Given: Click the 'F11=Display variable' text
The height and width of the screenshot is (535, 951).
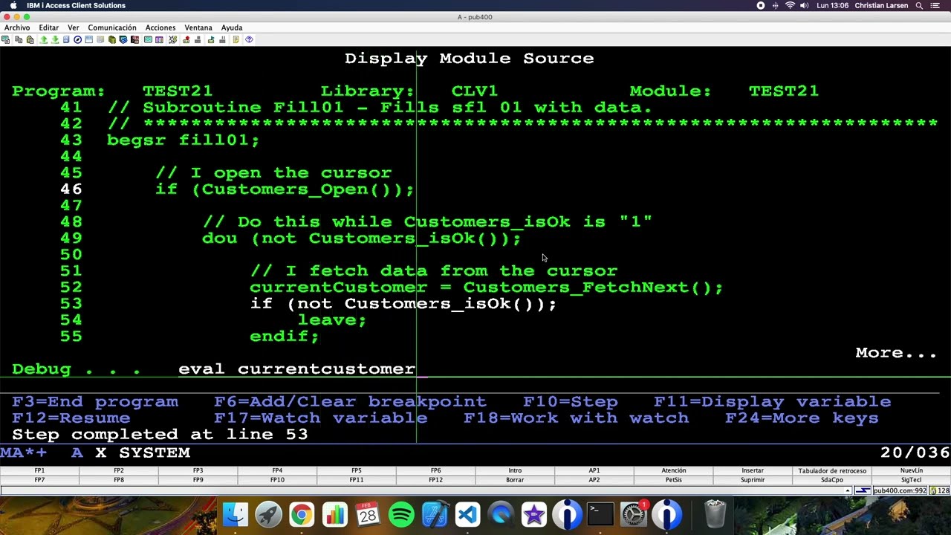Looking at the screenshot, I should tap(772, 401).
